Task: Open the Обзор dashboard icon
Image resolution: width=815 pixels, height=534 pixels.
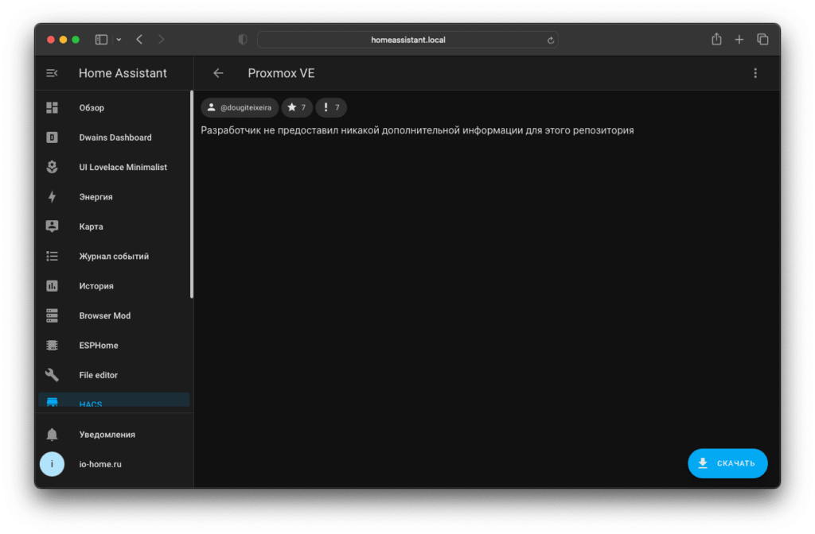Action: (52, 107)
